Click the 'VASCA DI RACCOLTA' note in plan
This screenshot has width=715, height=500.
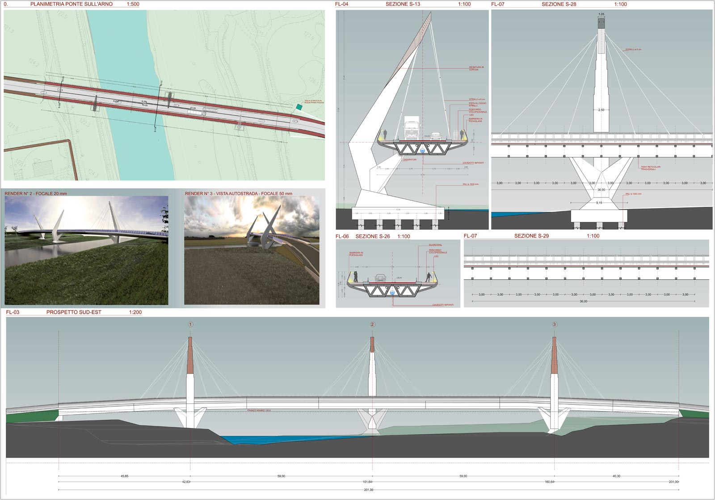click(x=314, y=102)
